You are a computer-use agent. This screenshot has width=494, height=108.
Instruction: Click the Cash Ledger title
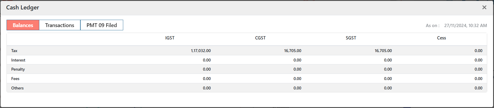[22, 7]
